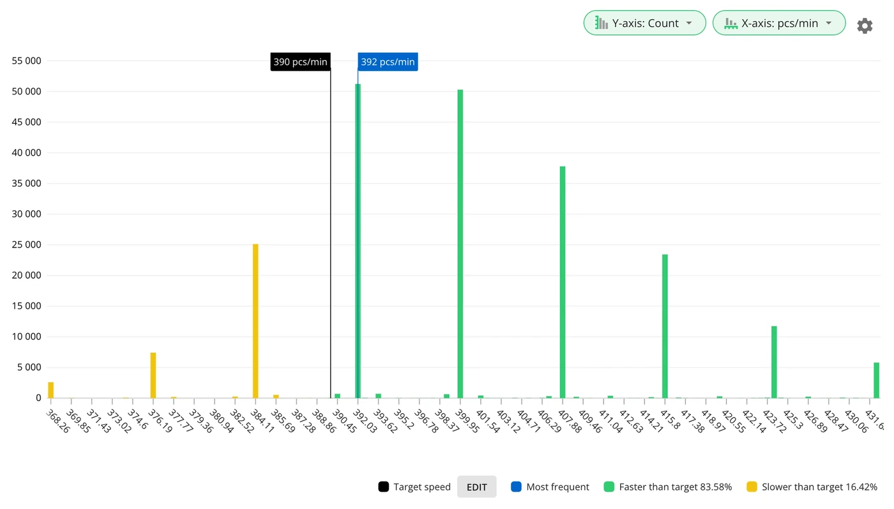The image size is (894, 509).
Task: Click the black Target speed legend swatch
Action: click(383, 487)
